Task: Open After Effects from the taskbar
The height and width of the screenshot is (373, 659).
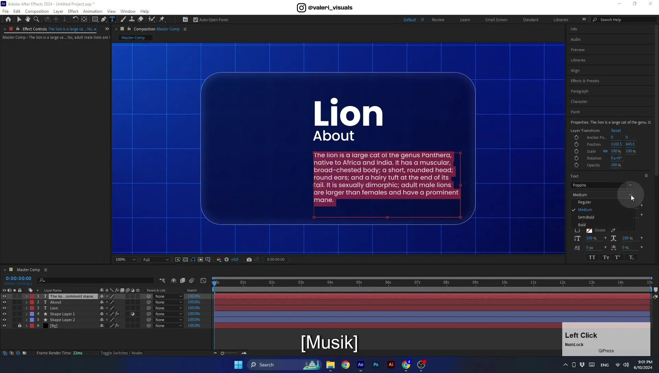Action: pyautogui.click(x=360, y=365)
